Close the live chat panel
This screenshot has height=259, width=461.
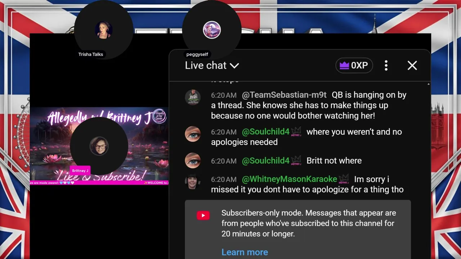pyautogui.click(x=412, y=65)
